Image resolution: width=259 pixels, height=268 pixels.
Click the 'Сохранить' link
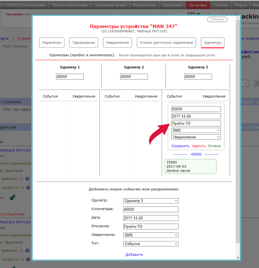coord(180,146)
